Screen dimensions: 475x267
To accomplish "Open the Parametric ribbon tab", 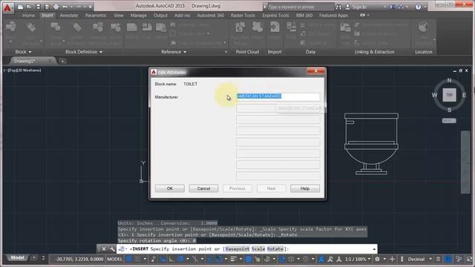I will (x=96, y=15).
